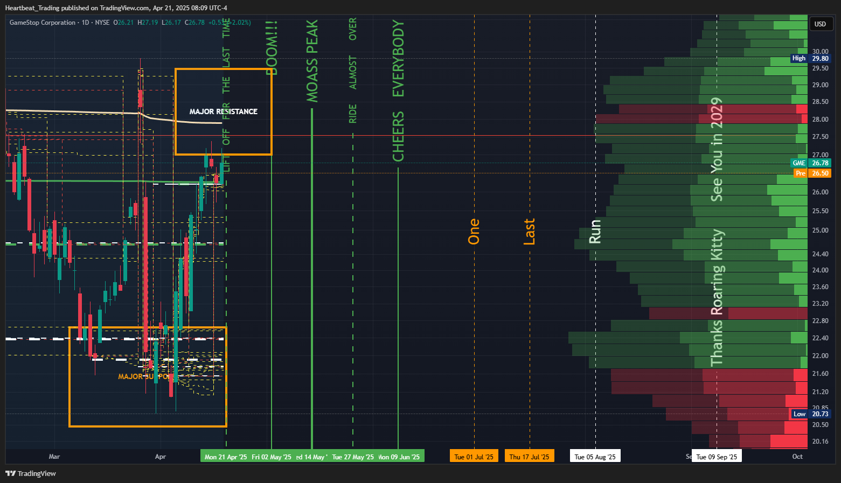Click the C26.78 close value in header
The width and height of the screenshot is (841, 483).
(x=194, y=23)
